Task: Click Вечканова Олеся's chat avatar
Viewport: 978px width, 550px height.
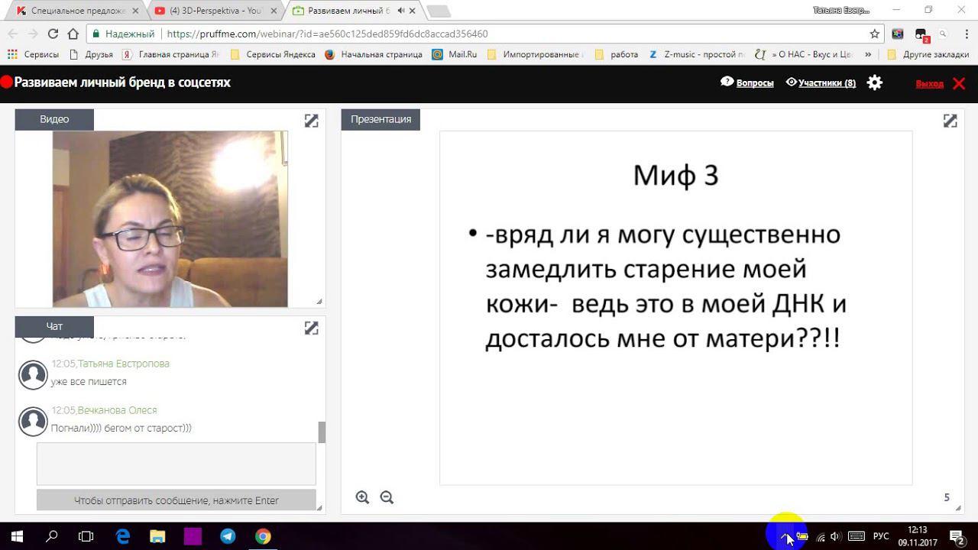Action: (33, 421)
